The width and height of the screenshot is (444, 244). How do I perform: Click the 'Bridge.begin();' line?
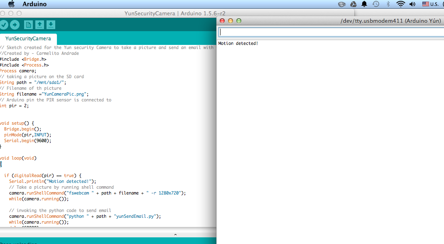point(23,129)
